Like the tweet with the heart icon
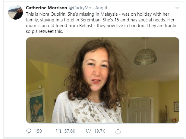 click(x=88, y=131)
